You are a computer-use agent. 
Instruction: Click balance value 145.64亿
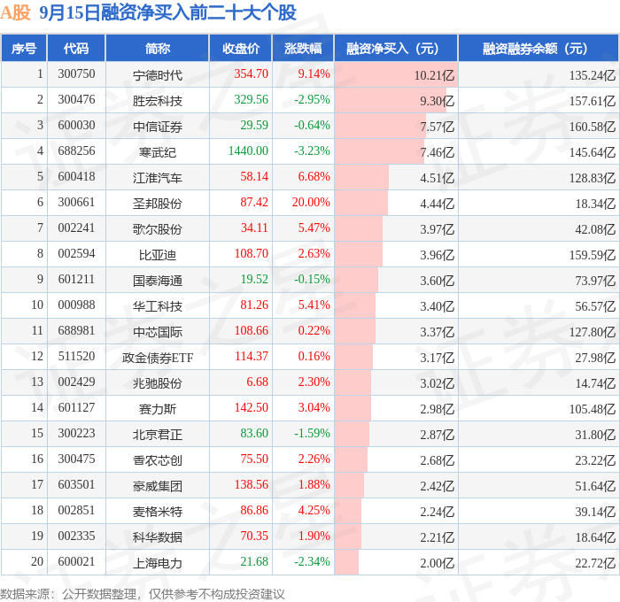593,152
